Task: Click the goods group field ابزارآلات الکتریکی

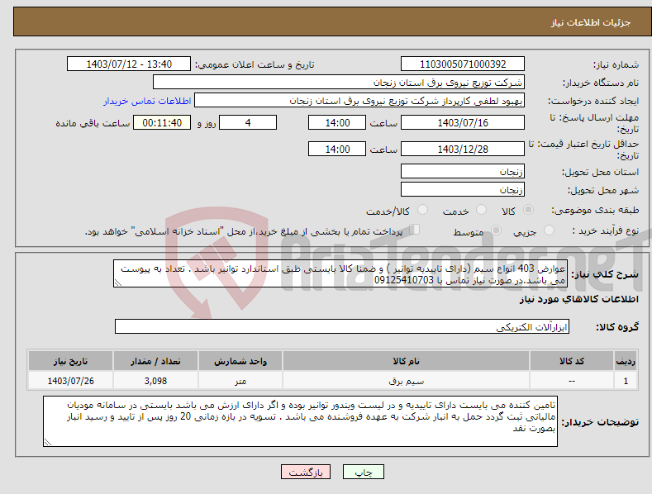Action: [342, 327]
